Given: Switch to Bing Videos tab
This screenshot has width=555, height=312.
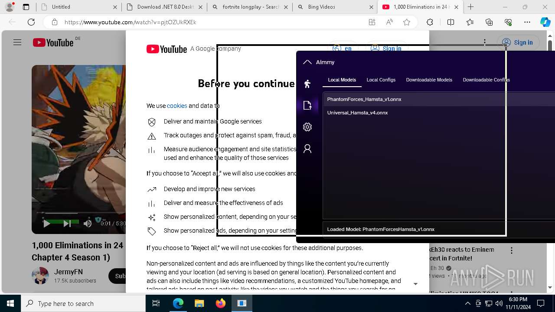Looking at the screenshot, I should pos(334,7).
